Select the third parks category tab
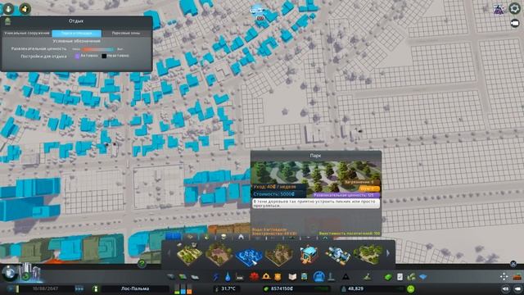Viewport: 524px width, 295px height. [206, 237]
